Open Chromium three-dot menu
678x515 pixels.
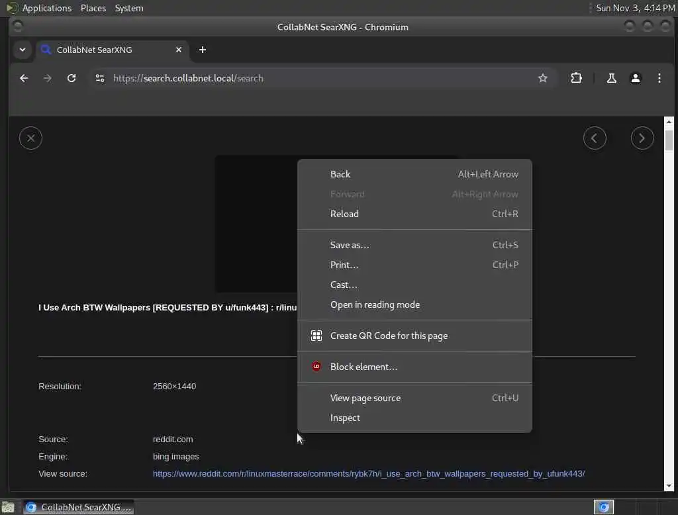click(x=659, y=78)
